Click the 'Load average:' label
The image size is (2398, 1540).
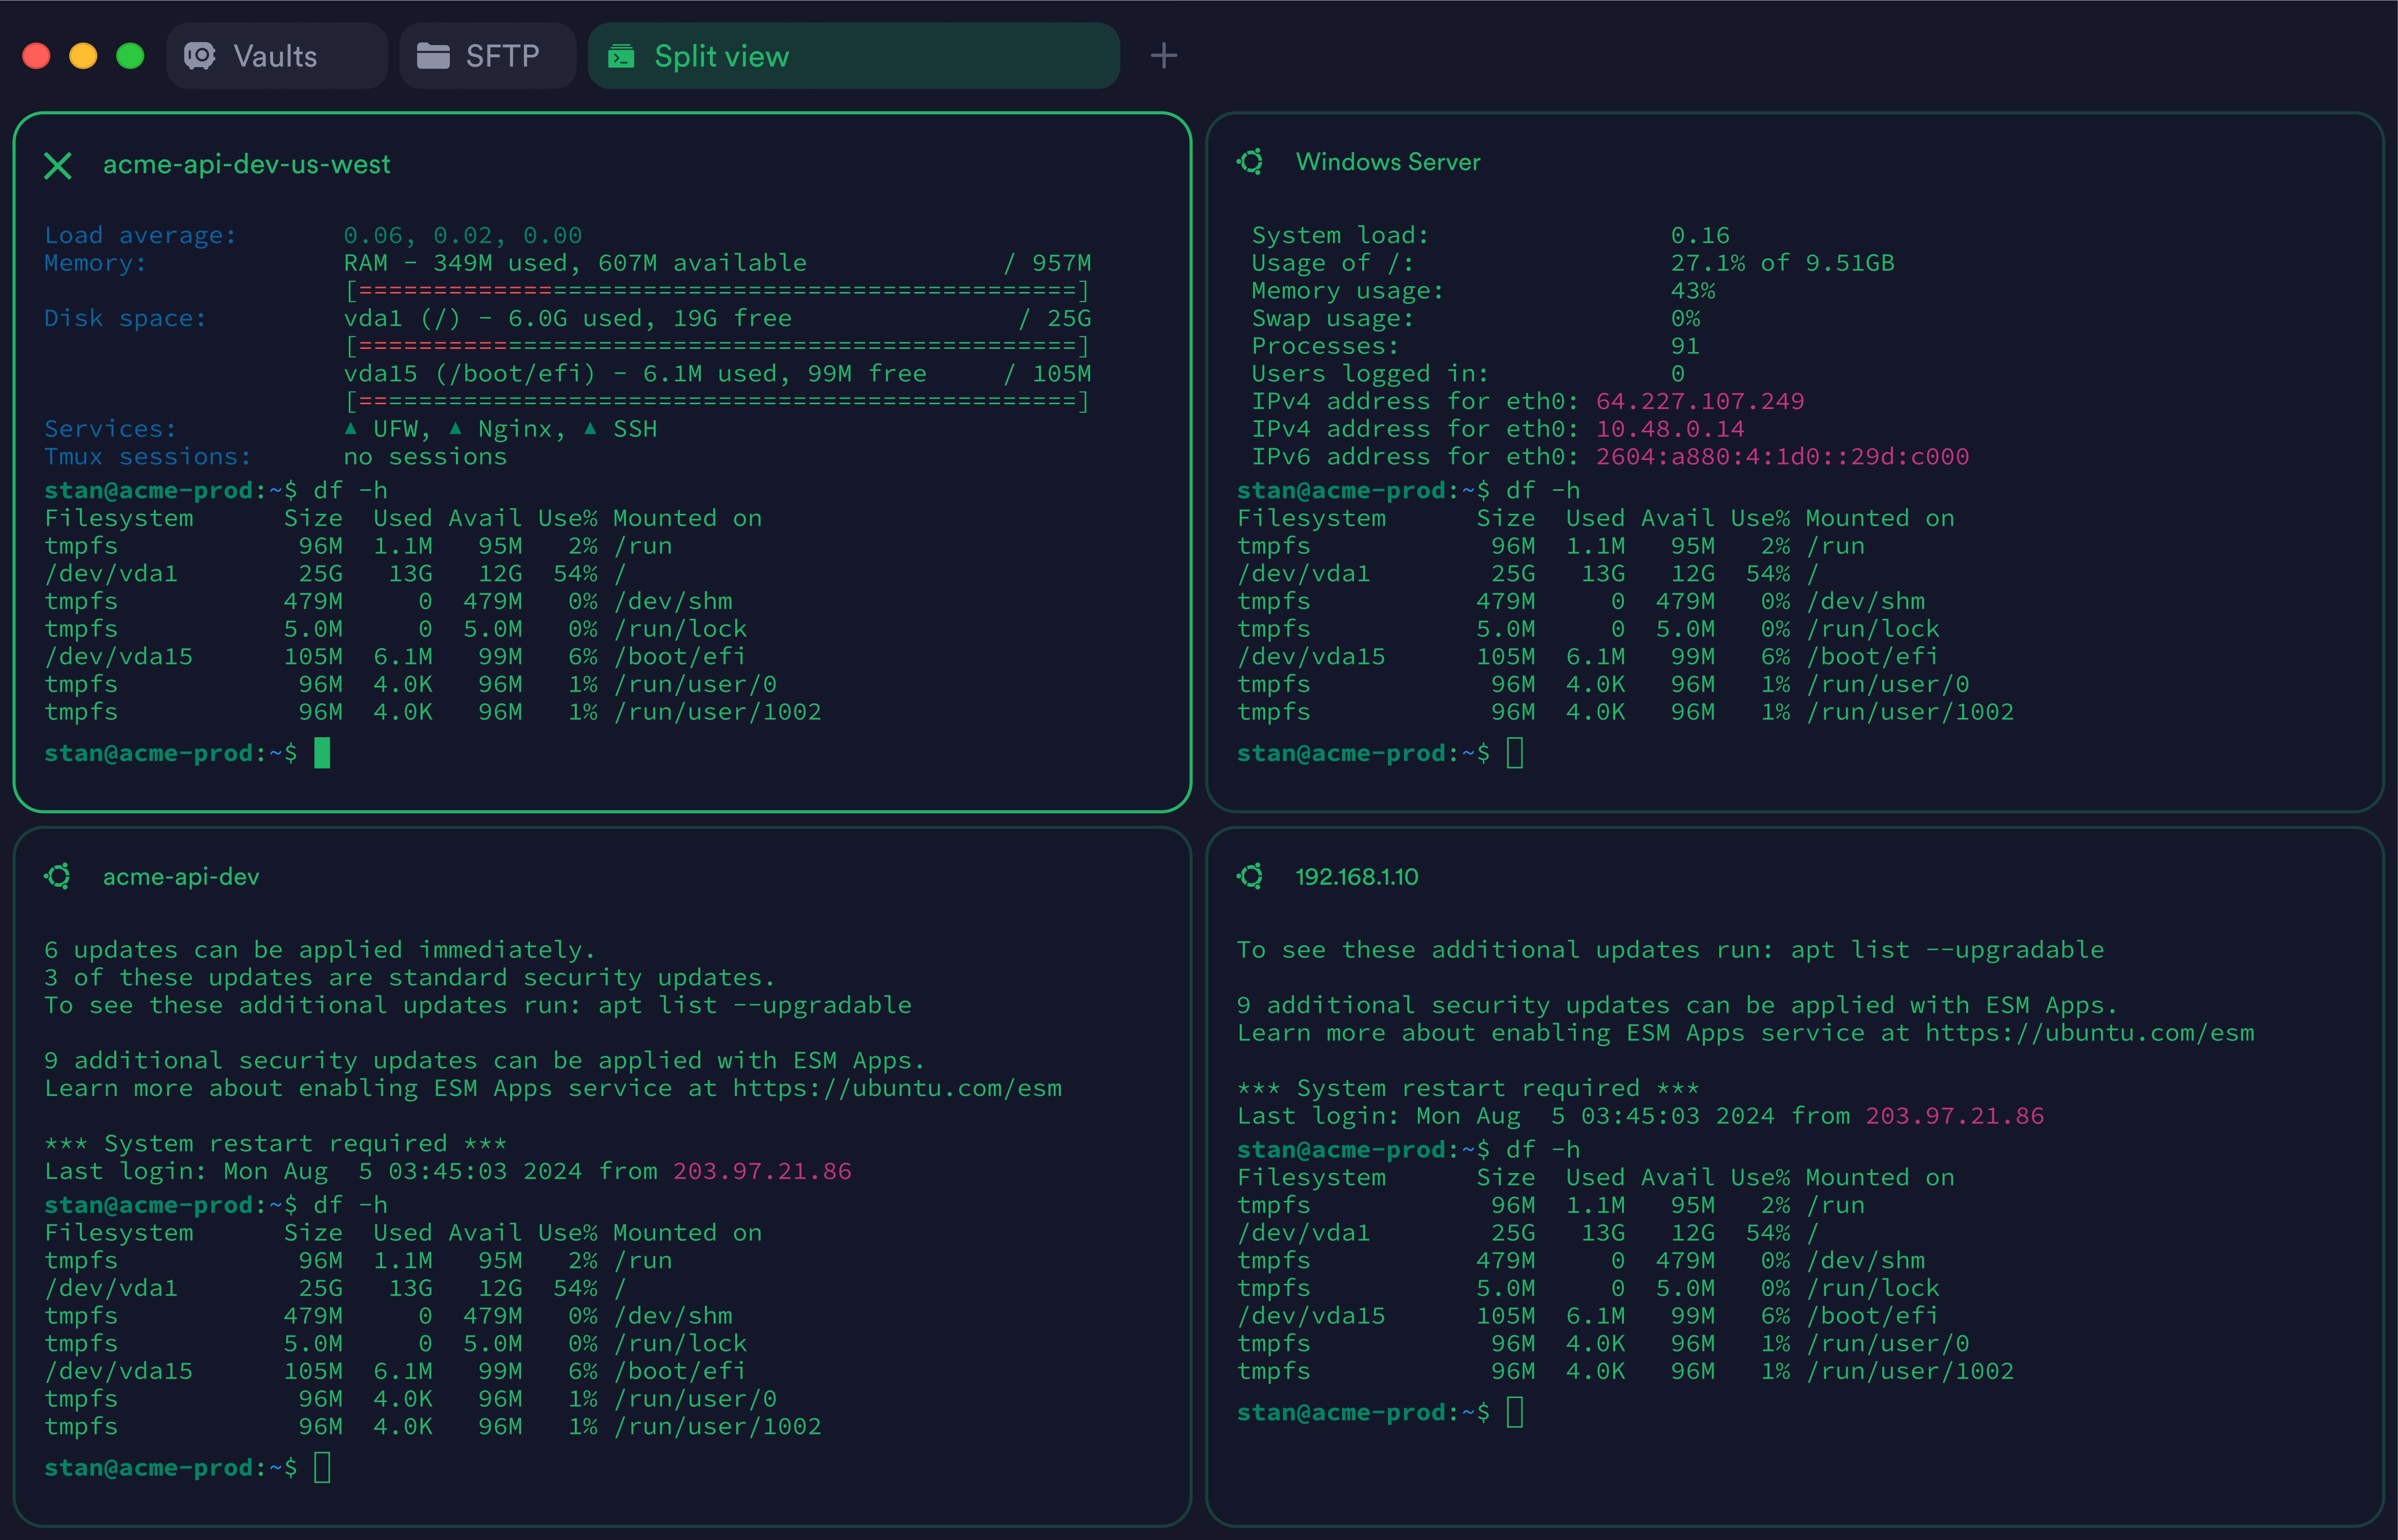(141, 236)
